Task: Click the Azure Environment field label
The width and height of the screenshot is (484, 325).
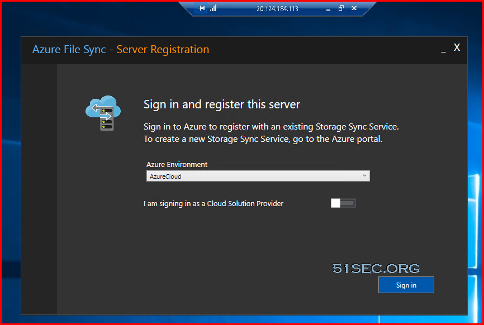Action: [x=177, y=164]
